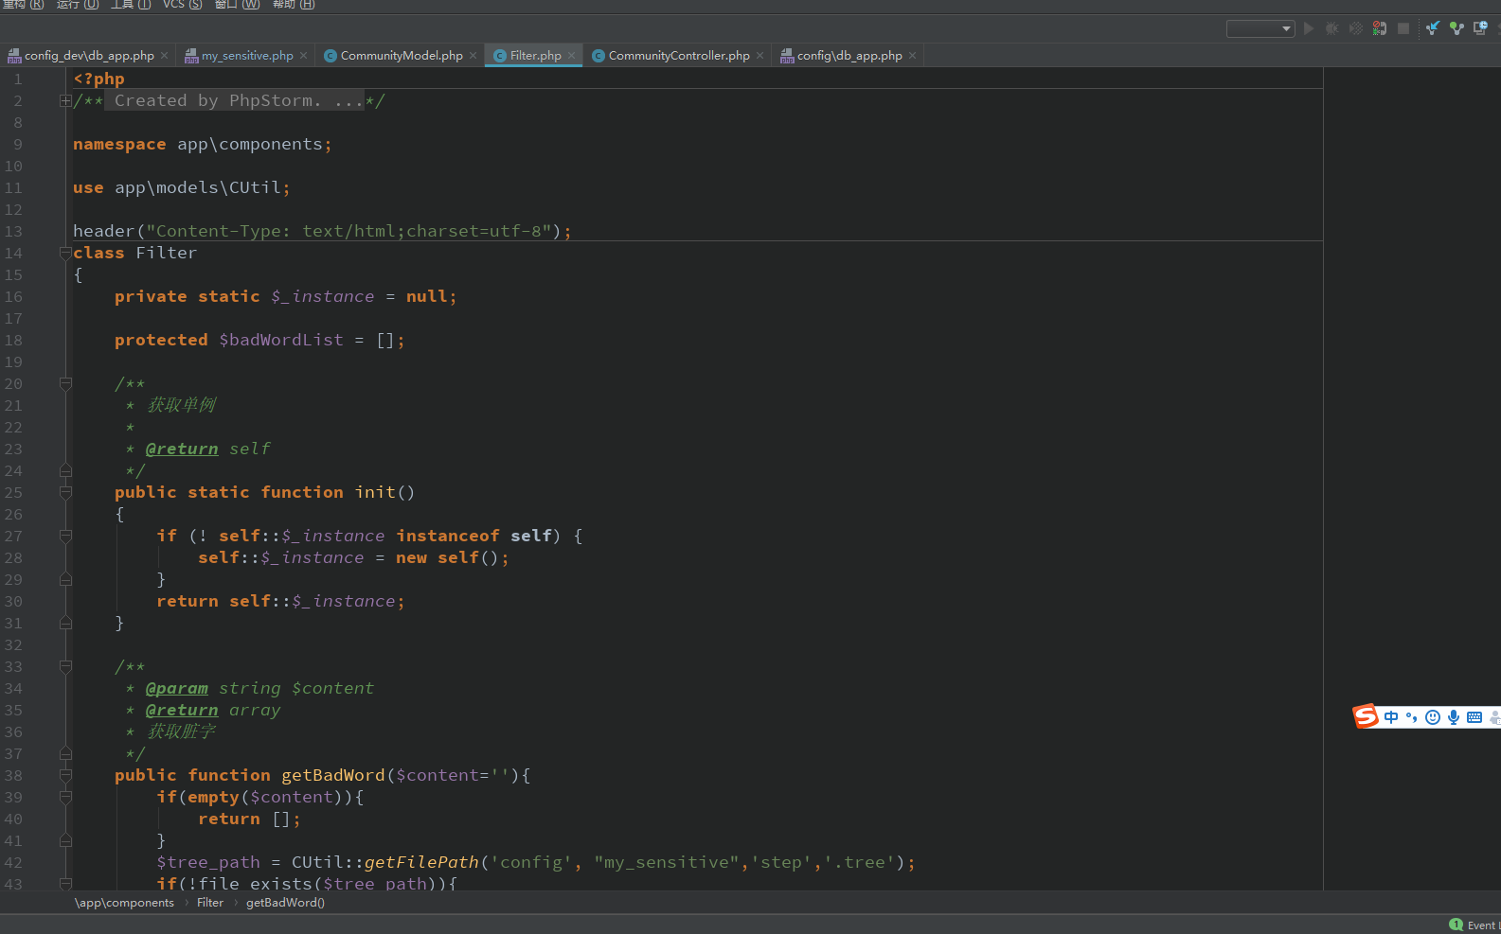Open the VCS (S) menu

coord(182,5)
